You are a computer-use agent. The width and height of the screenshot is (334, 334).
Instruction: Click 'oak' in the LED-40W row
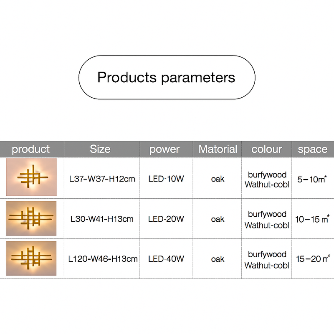218,259
